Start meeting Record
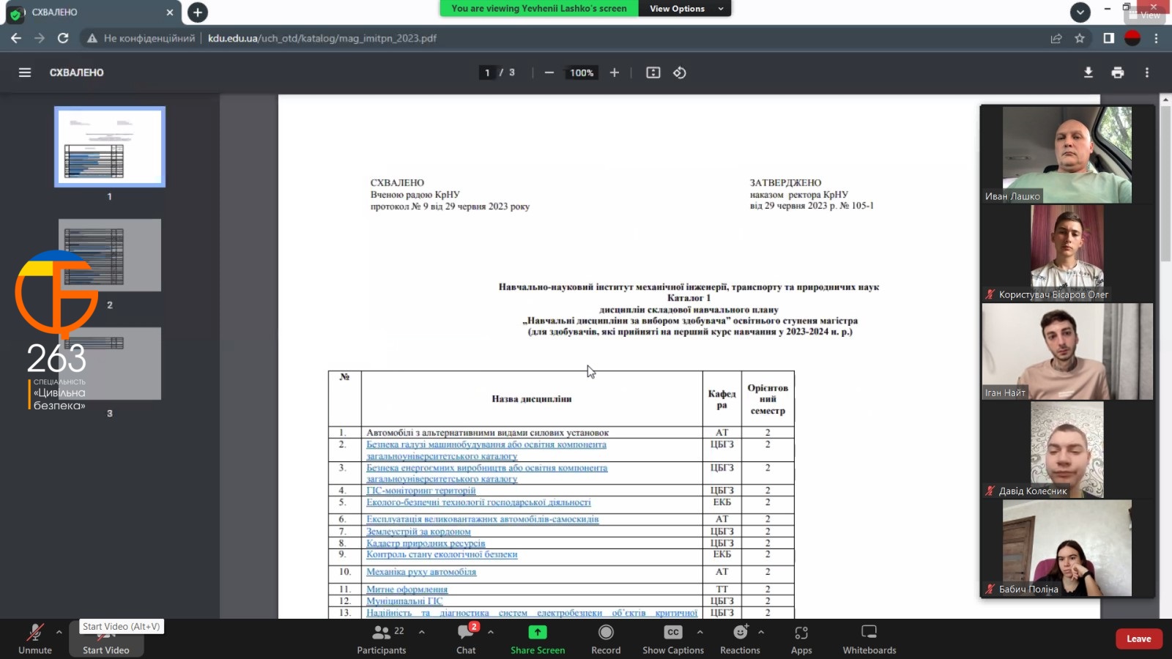Image resolution: width=1172 pixels, height=659 pixels. pos(606,639)
